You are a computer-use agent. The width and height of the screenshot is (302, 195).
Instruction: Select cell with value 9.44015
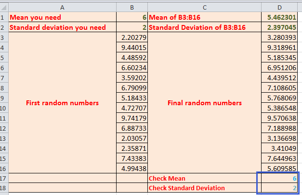point(132,47)
